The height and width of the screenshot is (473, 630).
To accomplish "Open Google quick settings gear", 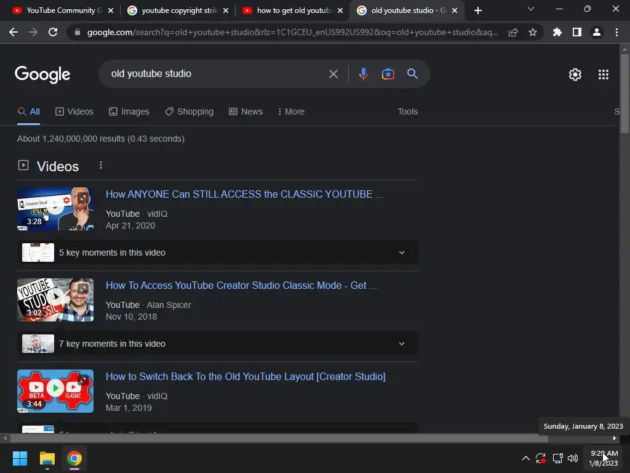I will point(575,75).
